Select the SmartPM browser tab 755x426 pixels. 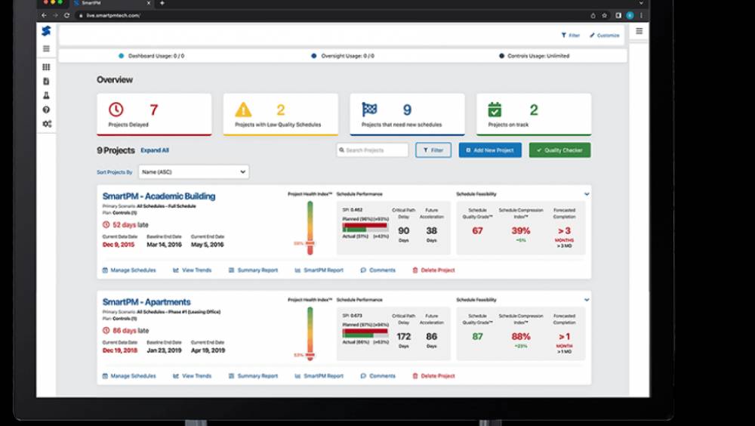pyautogui.click(x=112, y=3)
